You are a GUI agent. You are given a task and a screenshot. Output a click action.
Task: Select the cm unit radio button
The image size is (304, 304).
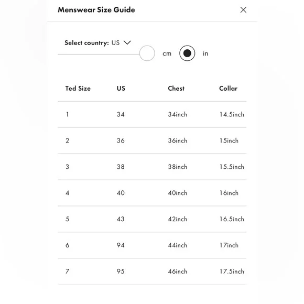147,53
